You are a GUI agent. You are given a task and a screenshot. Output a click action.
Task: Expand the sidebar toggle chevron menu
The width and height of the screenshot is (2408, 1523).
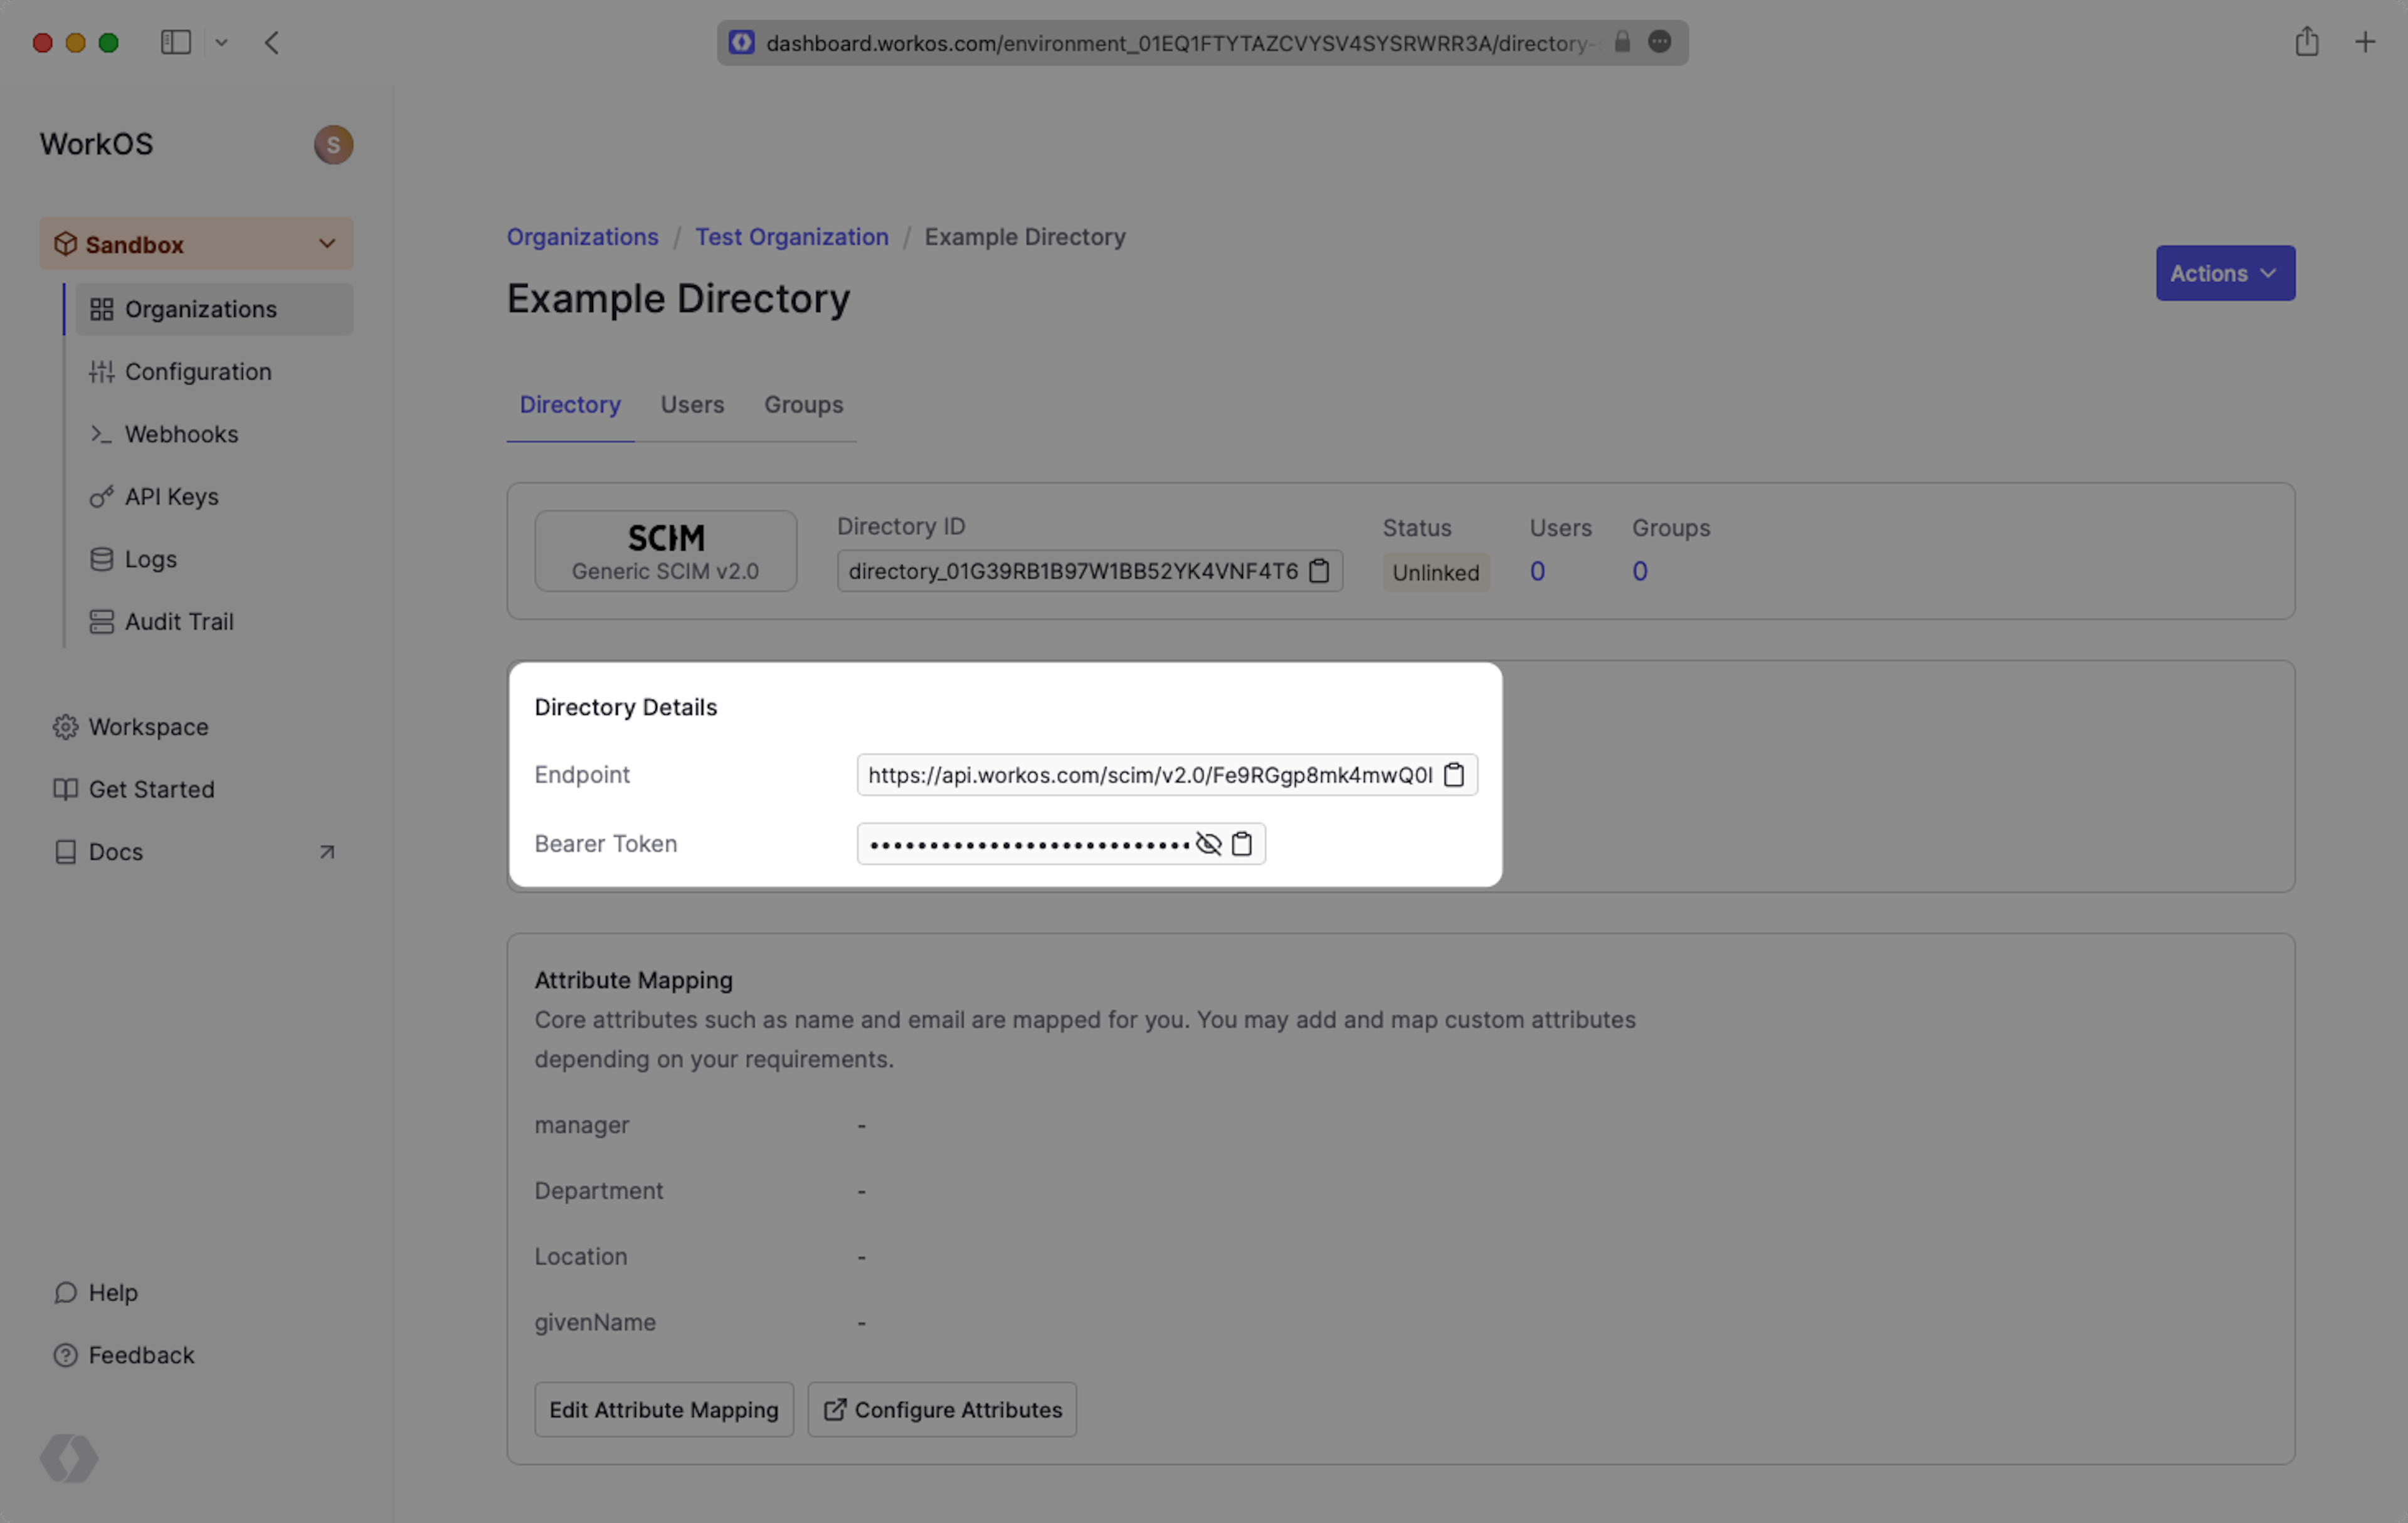point(222,42)
